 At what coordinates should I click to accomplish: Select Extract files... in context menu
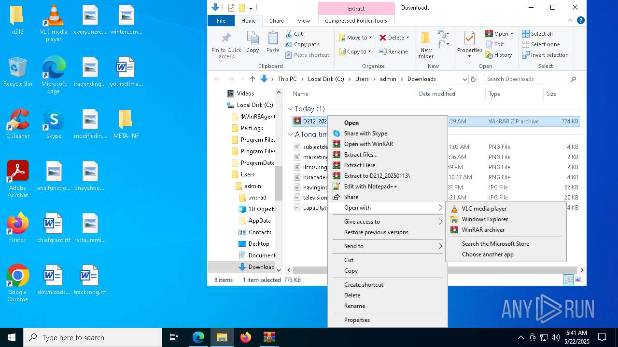[x=387, y=155]
